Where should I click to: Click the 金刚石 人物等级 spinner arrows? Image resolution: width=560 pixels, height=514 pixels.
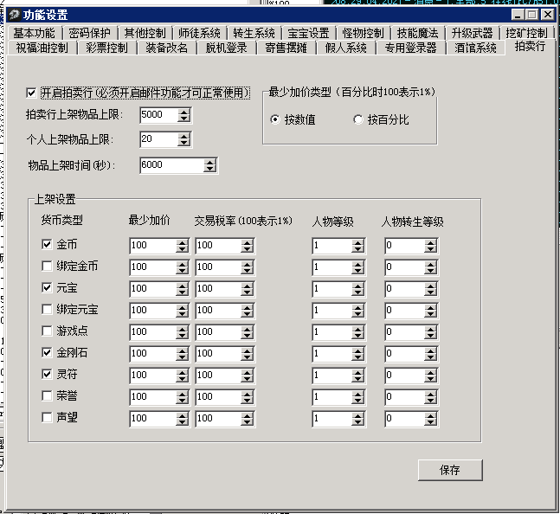point(357,354)
